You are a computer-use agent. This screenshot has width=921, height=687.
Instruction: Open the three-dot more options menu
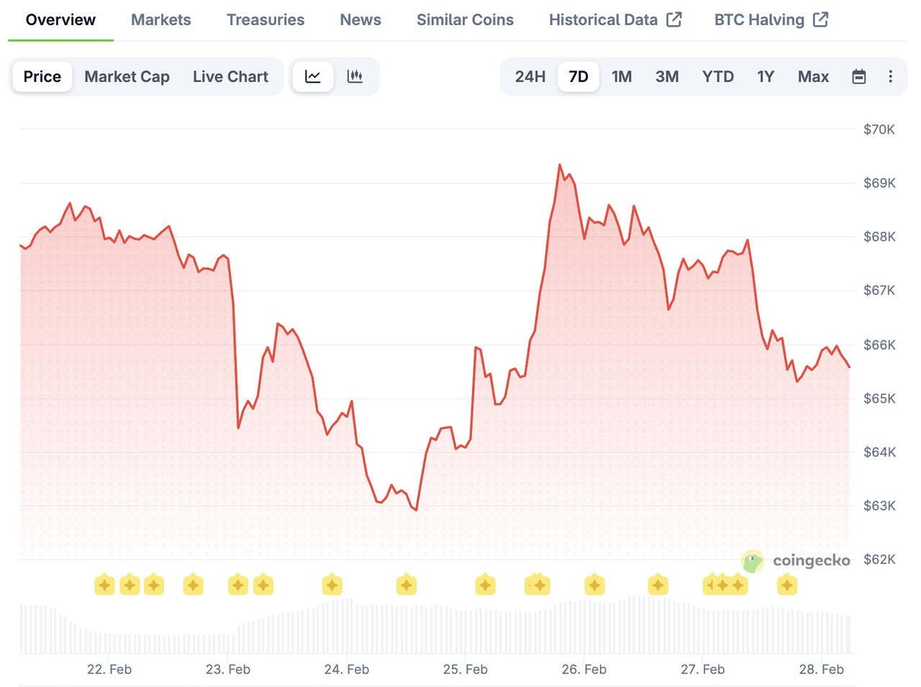tap(891, 76)
